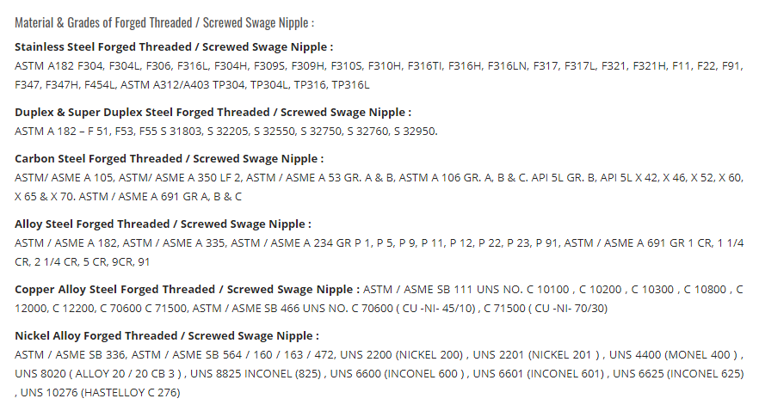Image resolution: width=759 pixels, height=417 pixels.
Task: Click the Nickel Alloy Forged Threaded heading
Action: [x=167, y=335]
